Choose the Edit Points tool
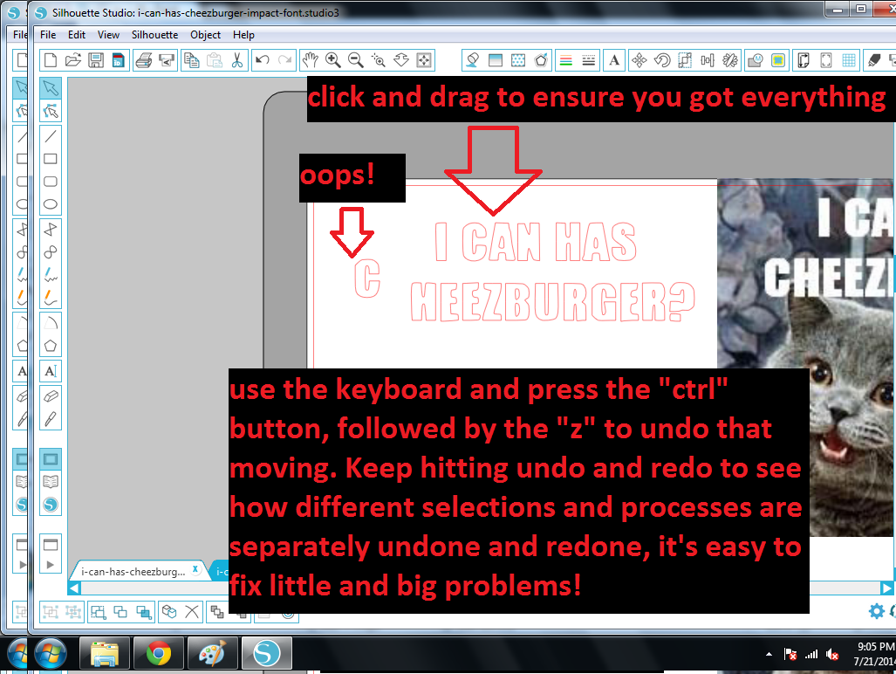This screenshot has width=896, height=674. pos(51,111)
